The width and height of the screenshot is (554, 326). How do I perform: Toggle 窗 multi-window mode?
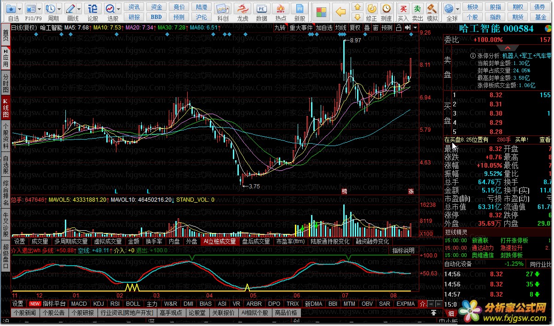click(376, 28)
